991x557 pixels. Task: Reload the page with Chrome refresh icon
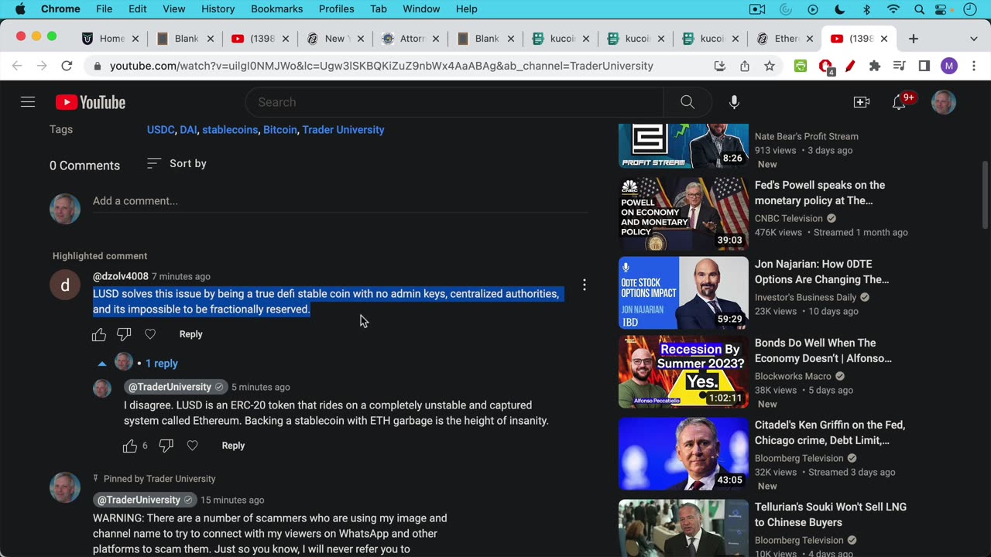(67, 66)
